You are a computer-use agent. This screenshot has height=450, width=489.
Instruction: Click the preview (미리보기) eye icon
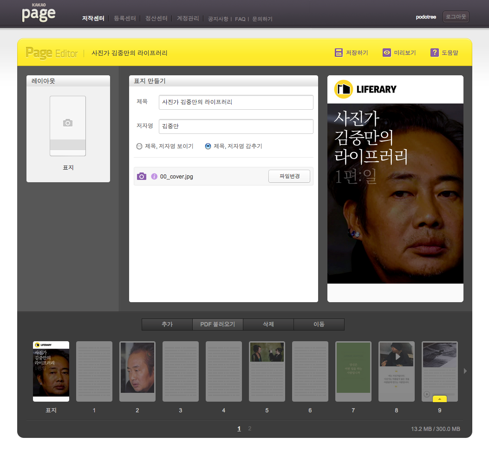tap(387, 53)
